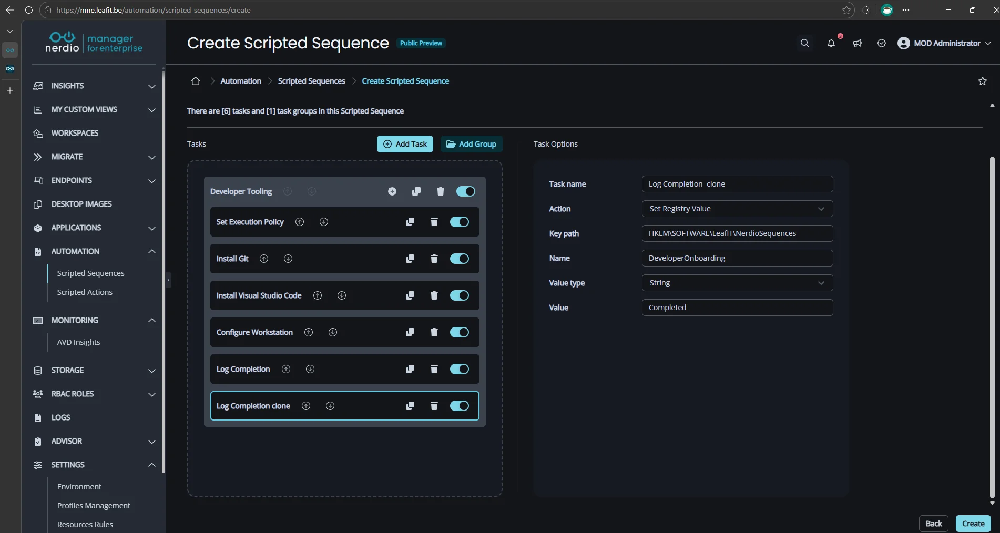This screenshot has width=1000, height=533.
Task: Click the Create button
Action: [x=973, y=524]
